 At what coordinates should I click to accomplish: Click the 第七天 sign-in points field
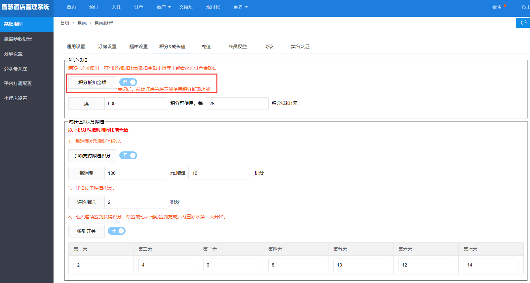tap(491, 265)
